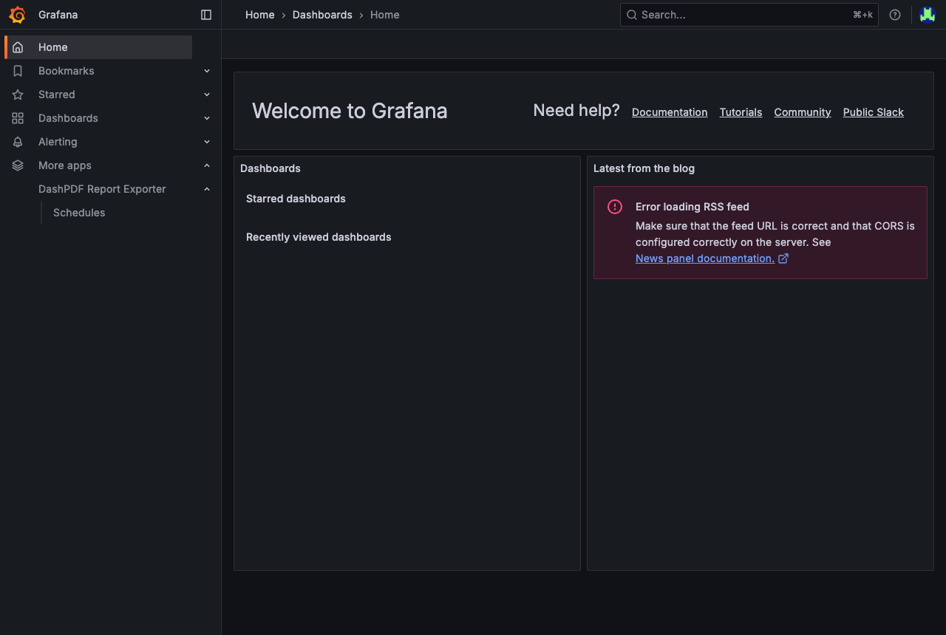Click the Dashboards panel title
This screenshot has height=635, width=946.
pos(270,168)
